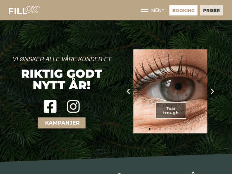Screen dimensions: 232x174
Task: Click the FILLOX logo
Action: click(x=24, y=10)
